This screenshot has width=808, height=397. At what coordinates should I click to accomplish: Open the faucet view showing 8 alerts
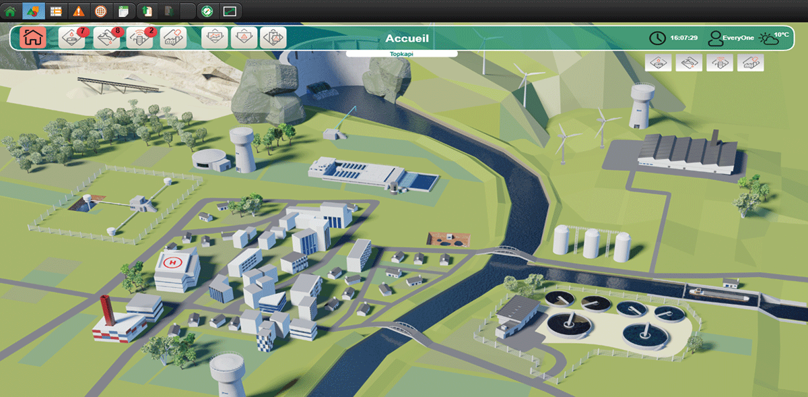106,38
